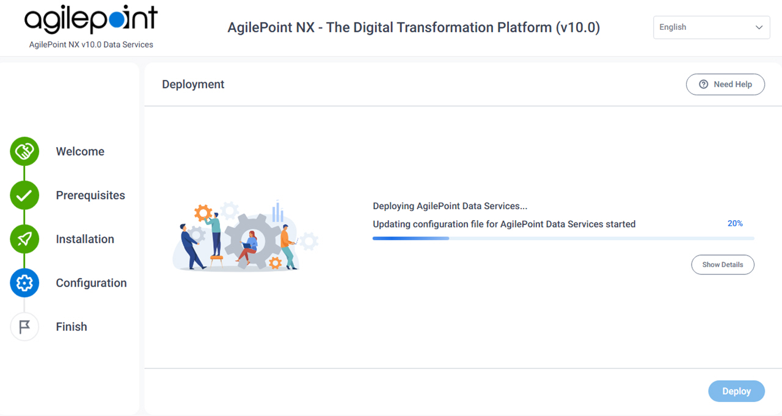Click the deployment progress bar
The image size is (782, 416).
pos(563,238)
